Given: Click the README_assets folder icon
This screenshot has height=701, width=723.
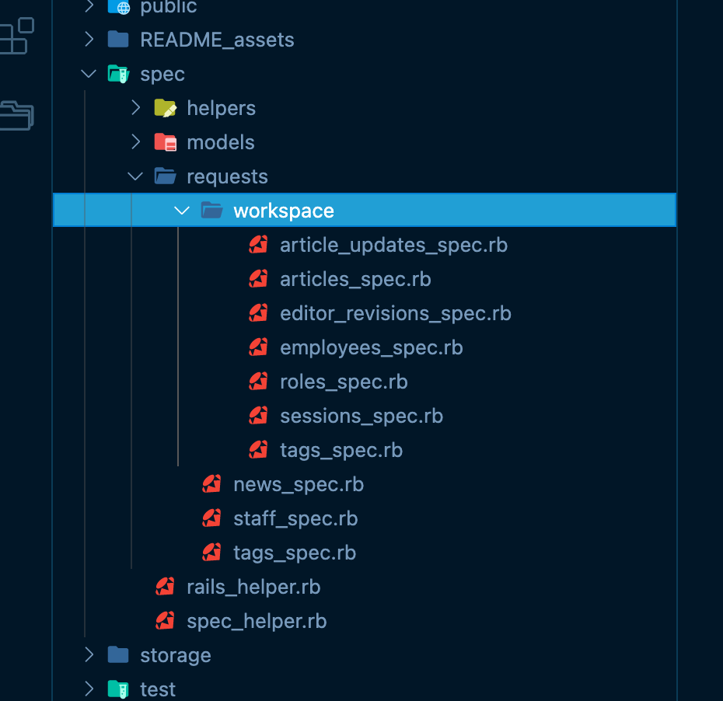Looking at the screenshot, I should tap(118, 40).
